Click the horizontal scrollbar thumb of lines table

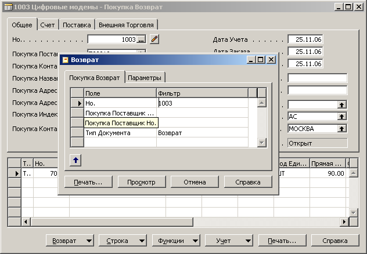(111, 222)
